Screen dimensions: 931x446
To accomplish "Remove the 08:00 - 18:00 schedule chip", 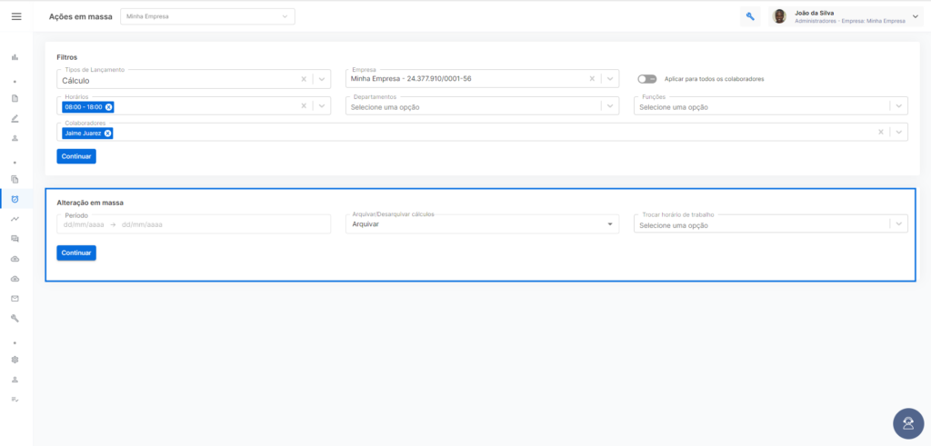I will [x=109, y=107].
